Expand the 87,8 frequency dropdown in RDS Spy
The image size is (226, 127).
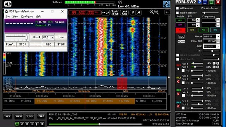pos(52,37)
